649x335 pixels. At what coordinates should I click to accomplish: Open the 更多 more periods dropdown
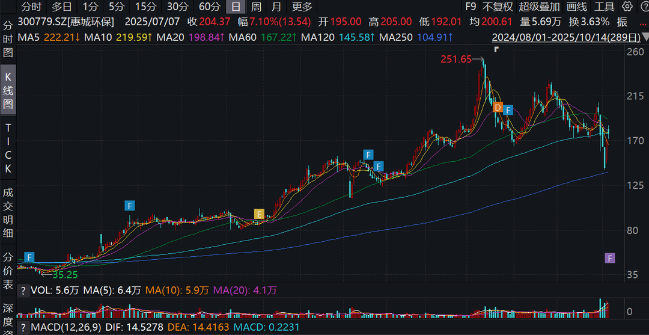(x=302, y=7)
